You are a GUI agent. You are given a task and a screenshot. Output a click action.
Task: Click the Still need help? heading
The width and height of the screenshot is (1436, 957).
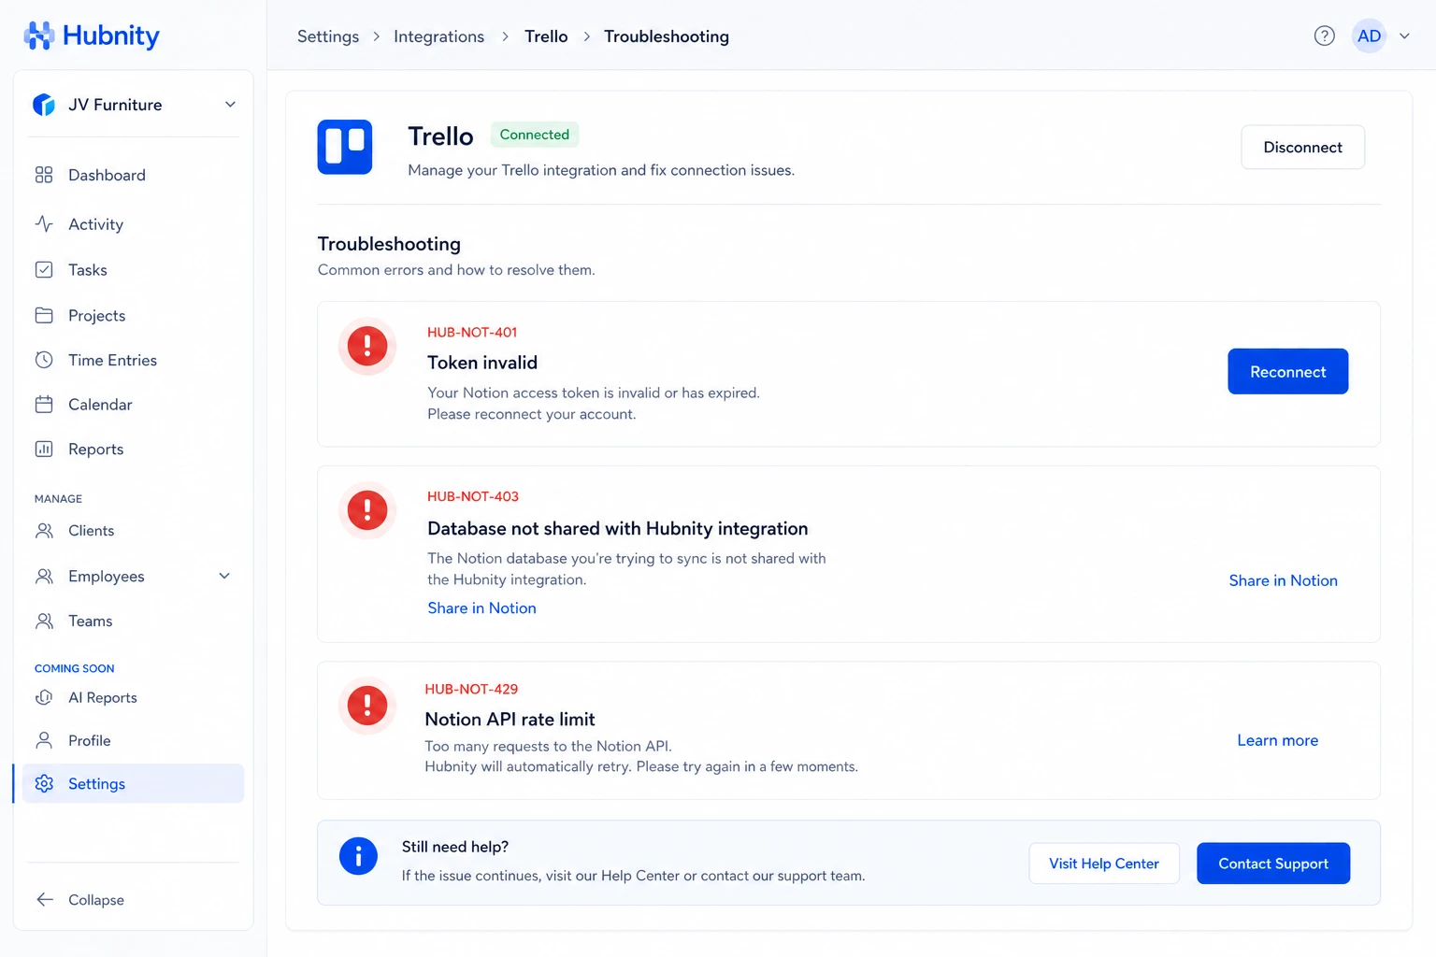(x=455, y=847)
